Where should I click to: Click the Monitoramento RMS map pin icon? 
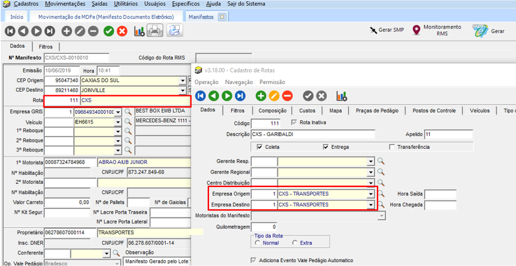416,30
